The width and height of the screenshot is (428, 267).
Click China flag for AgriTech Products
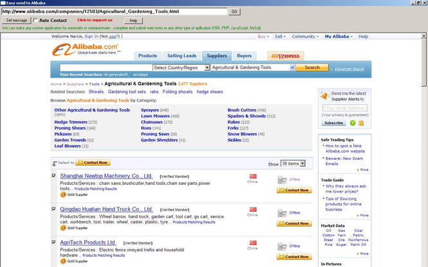253,243
